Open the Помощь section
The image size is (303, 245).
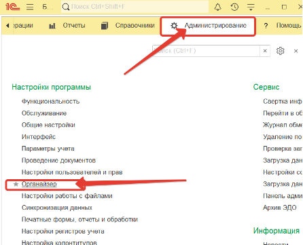click(x=289, y=25)
